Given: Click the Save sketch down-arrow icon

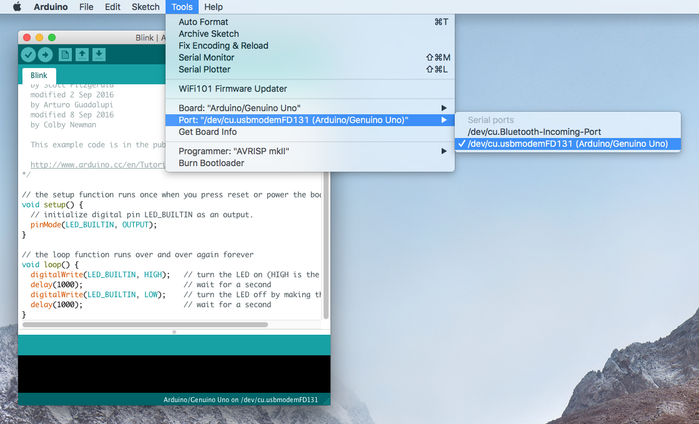Looking at the screenshot, I should pos(99,54).
